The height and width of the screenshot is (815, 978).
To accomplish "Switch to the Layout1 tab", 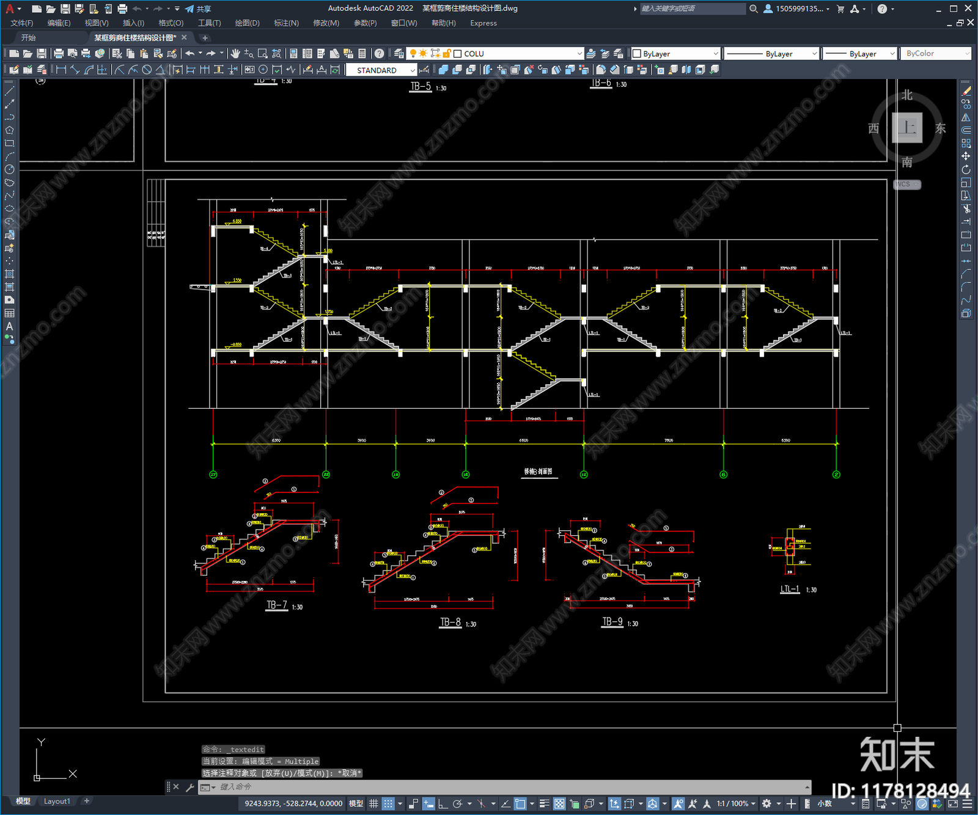I will (57, 801).
